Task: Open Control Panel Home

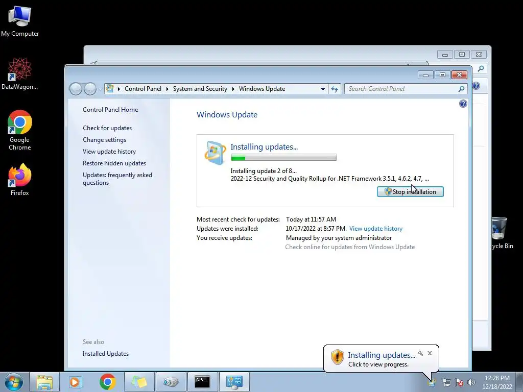Action: [110, 110]
